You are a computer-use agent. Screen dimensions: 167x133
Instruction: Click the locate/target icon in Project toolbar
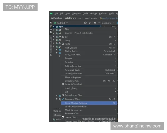point(85,23)
